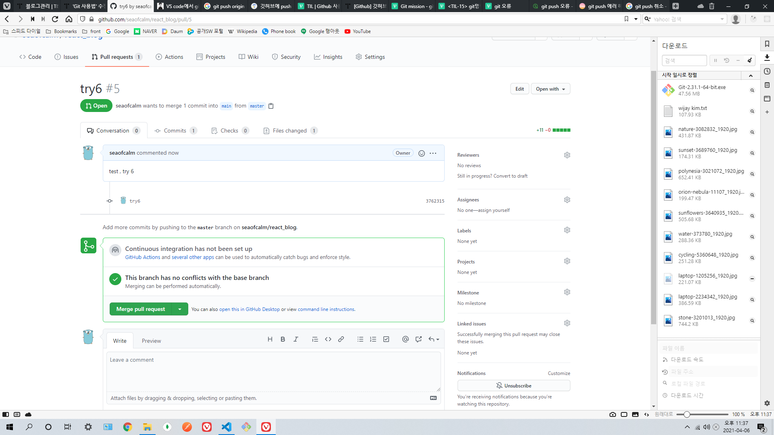Insert a quote in the comment
The height and width of the screenshot is (435, 774).
pyautogui.click(x=315, y=339)
